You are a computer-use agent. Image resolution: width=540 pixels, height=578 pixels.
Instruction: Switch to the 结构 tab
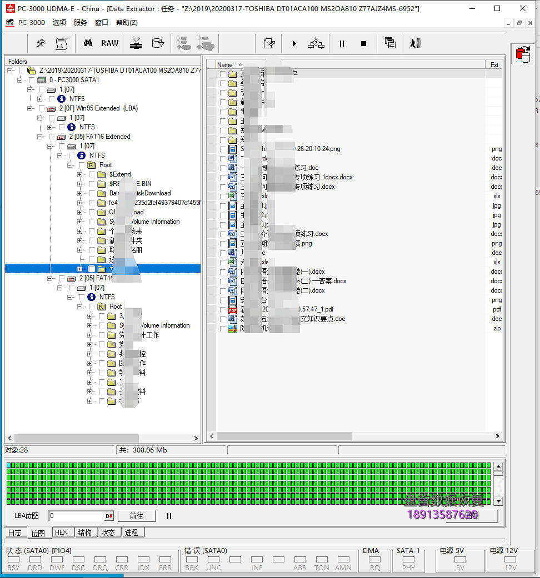pos(85,532)
